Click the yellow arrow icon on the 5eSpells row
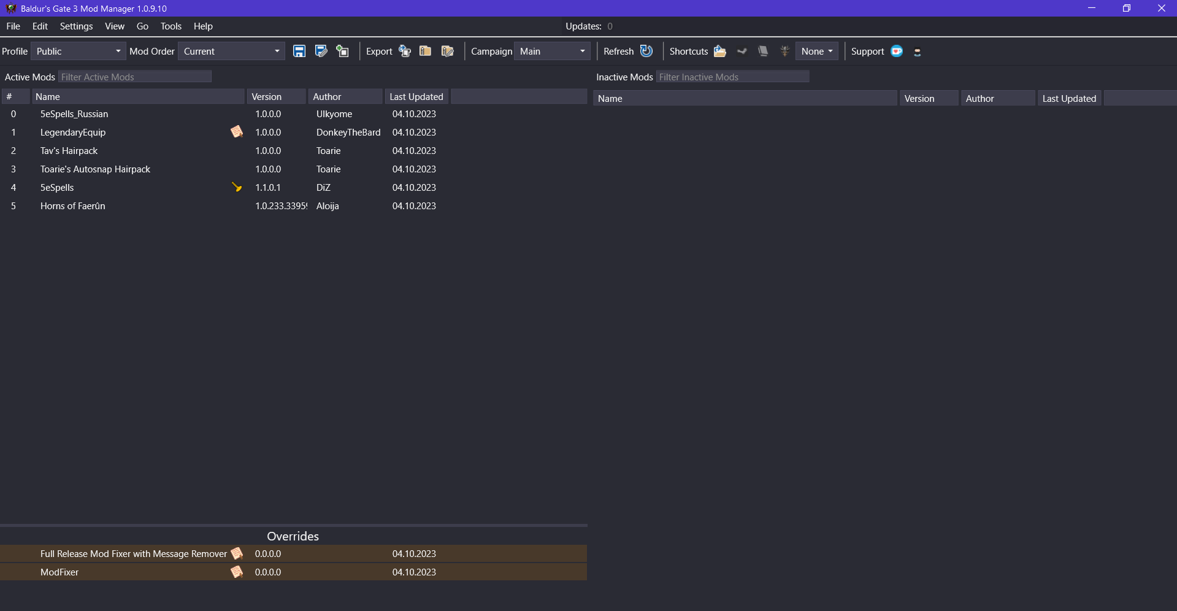1177x611 pixels. [237, 187]
